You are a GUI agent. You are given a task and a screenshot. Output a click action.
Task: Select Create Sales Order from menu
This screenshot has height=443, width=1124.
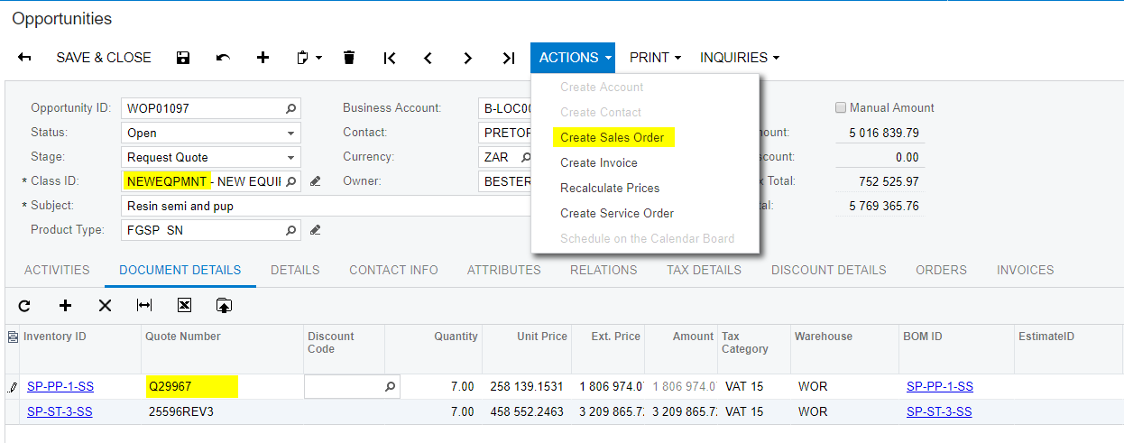point(612,138)
